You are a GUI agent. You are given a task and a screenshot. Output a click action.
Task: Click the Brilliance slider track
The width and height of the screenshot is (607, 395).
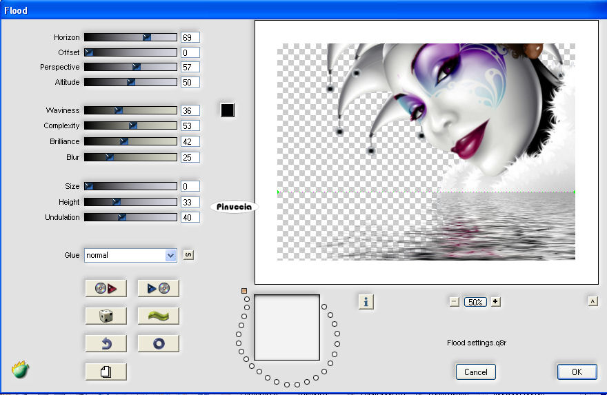130,141
